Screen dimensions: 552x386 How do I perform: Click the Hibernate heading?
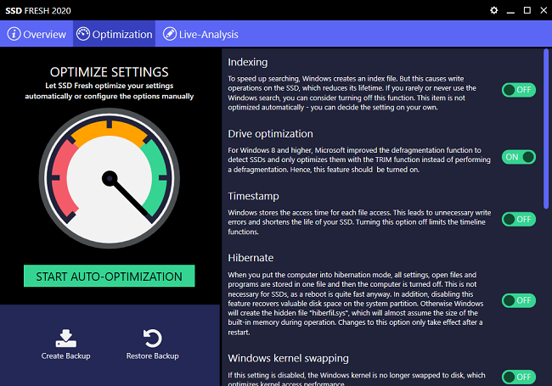(251, 258)
